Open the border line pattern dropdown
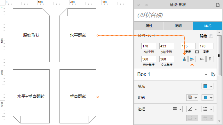The height and width of the screenshot is (125, 223). (x=211, y=109)
